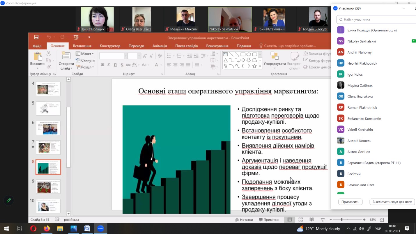
Task: Toggle Notes (Нотатки) pane in status bar
Action: [244, 220]
